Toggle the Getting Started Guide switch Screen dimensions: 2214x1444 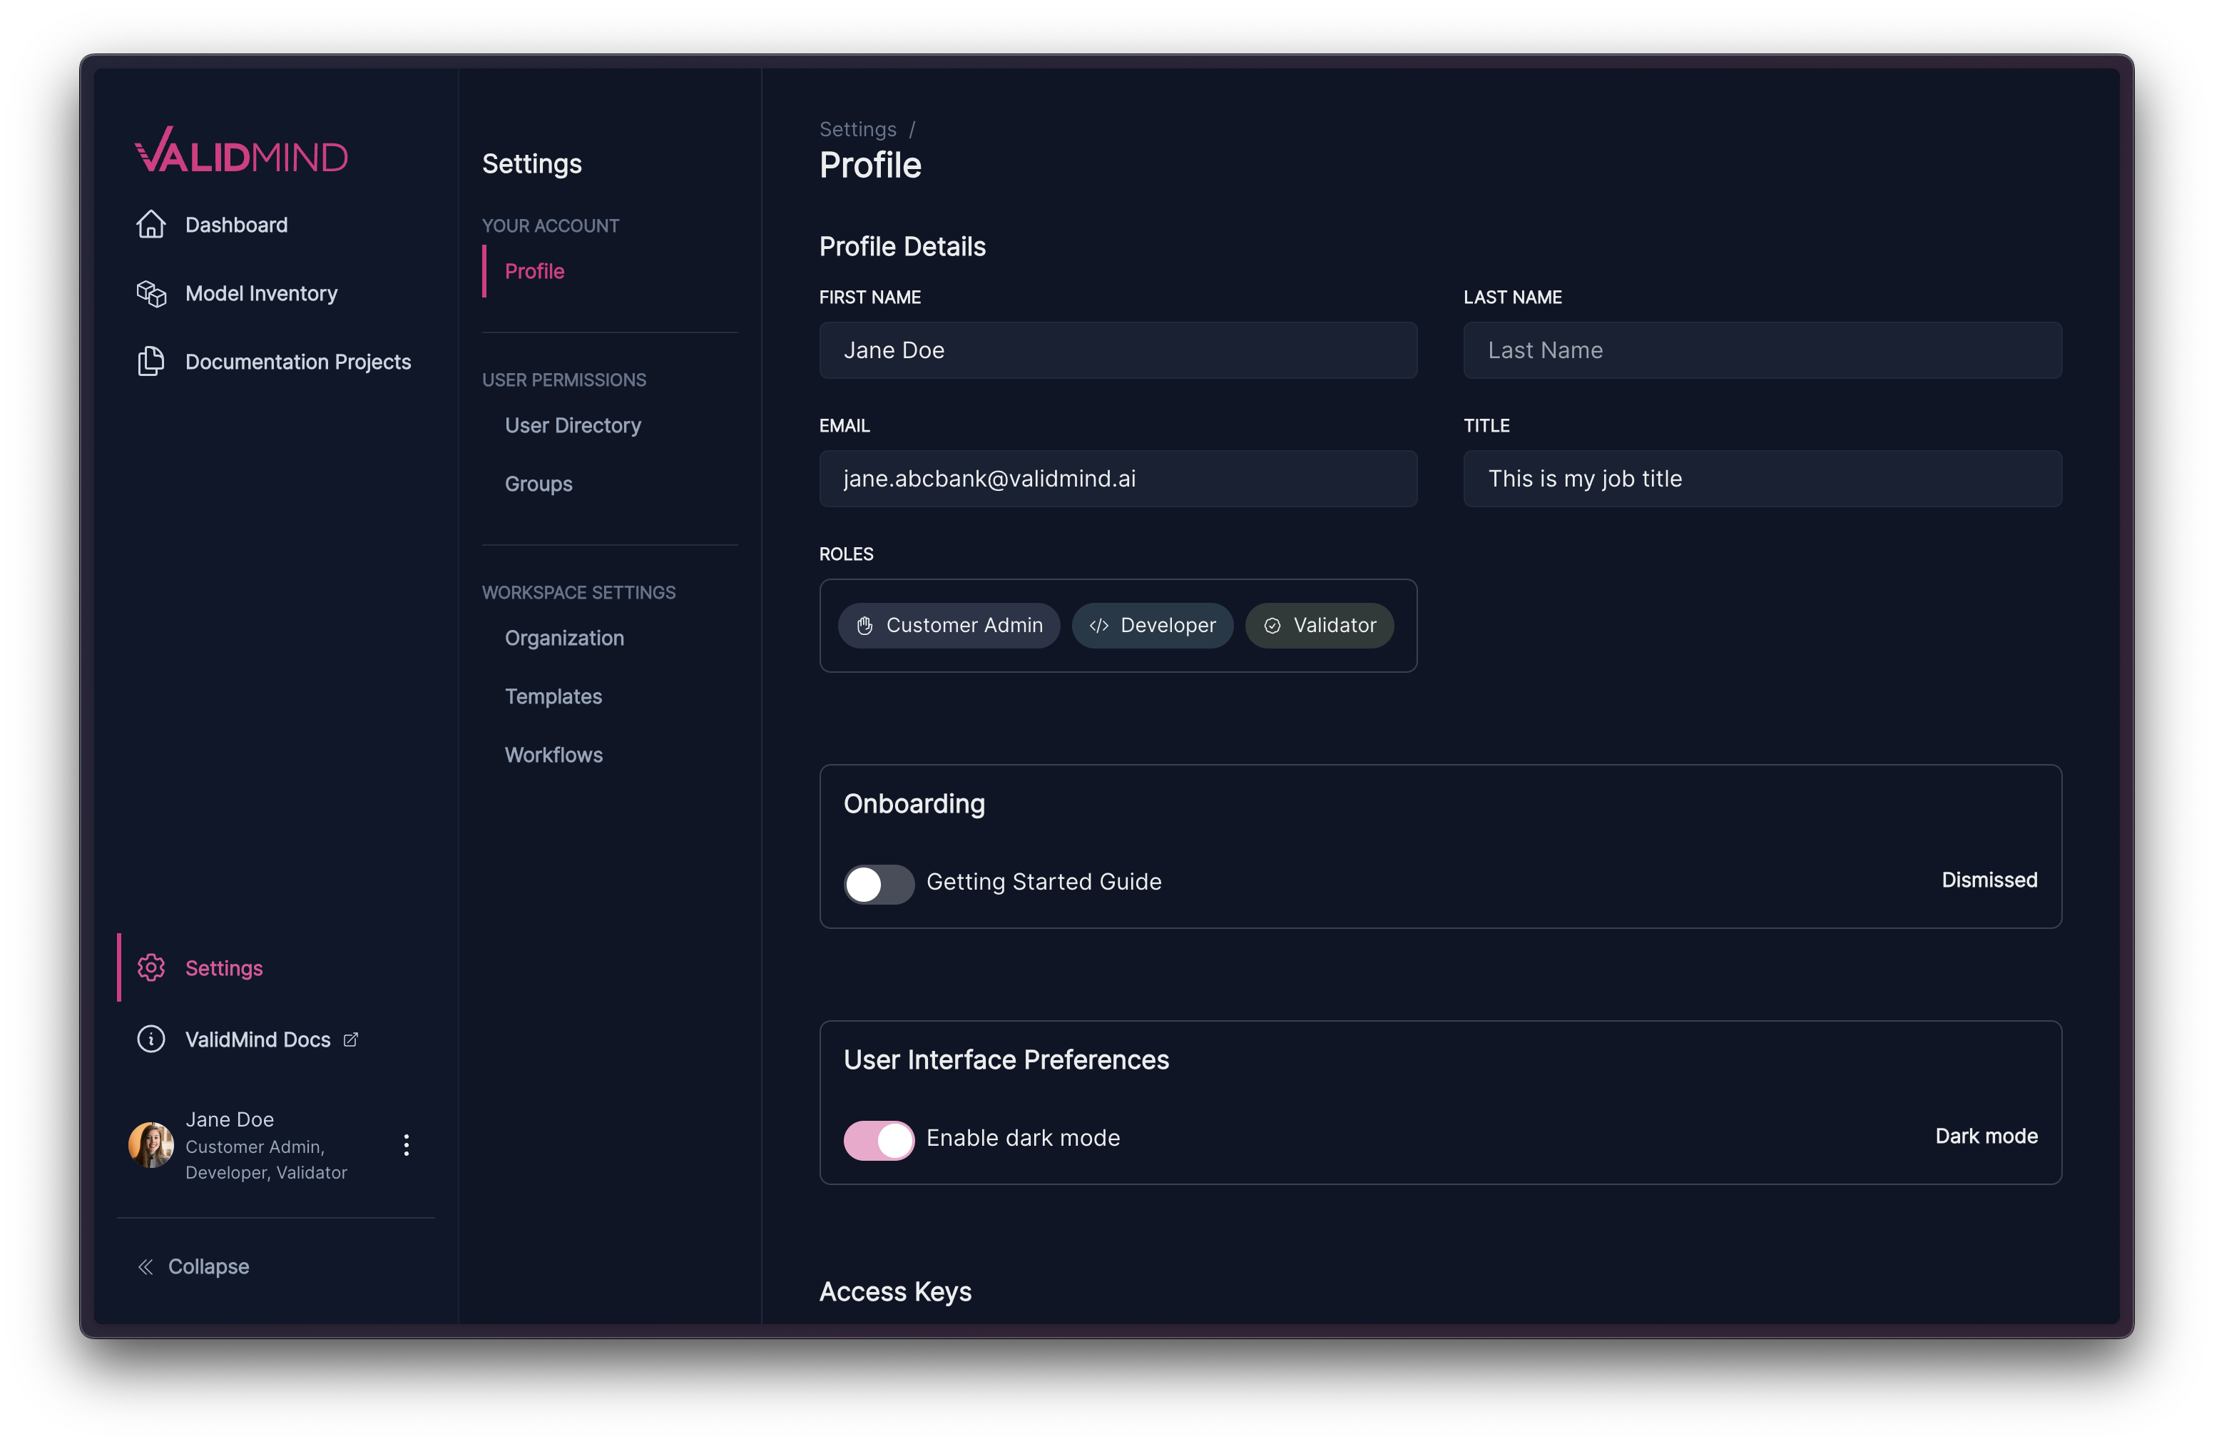[x=877, y=884]
